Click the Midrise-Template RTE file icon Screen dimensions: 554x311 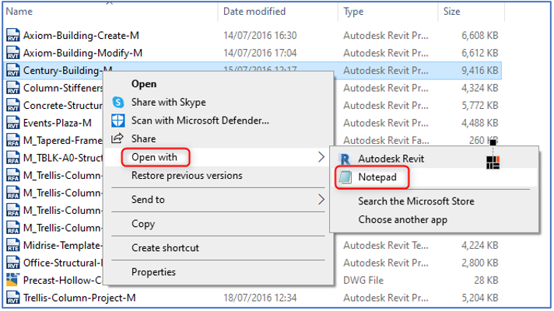click(13, 246)
